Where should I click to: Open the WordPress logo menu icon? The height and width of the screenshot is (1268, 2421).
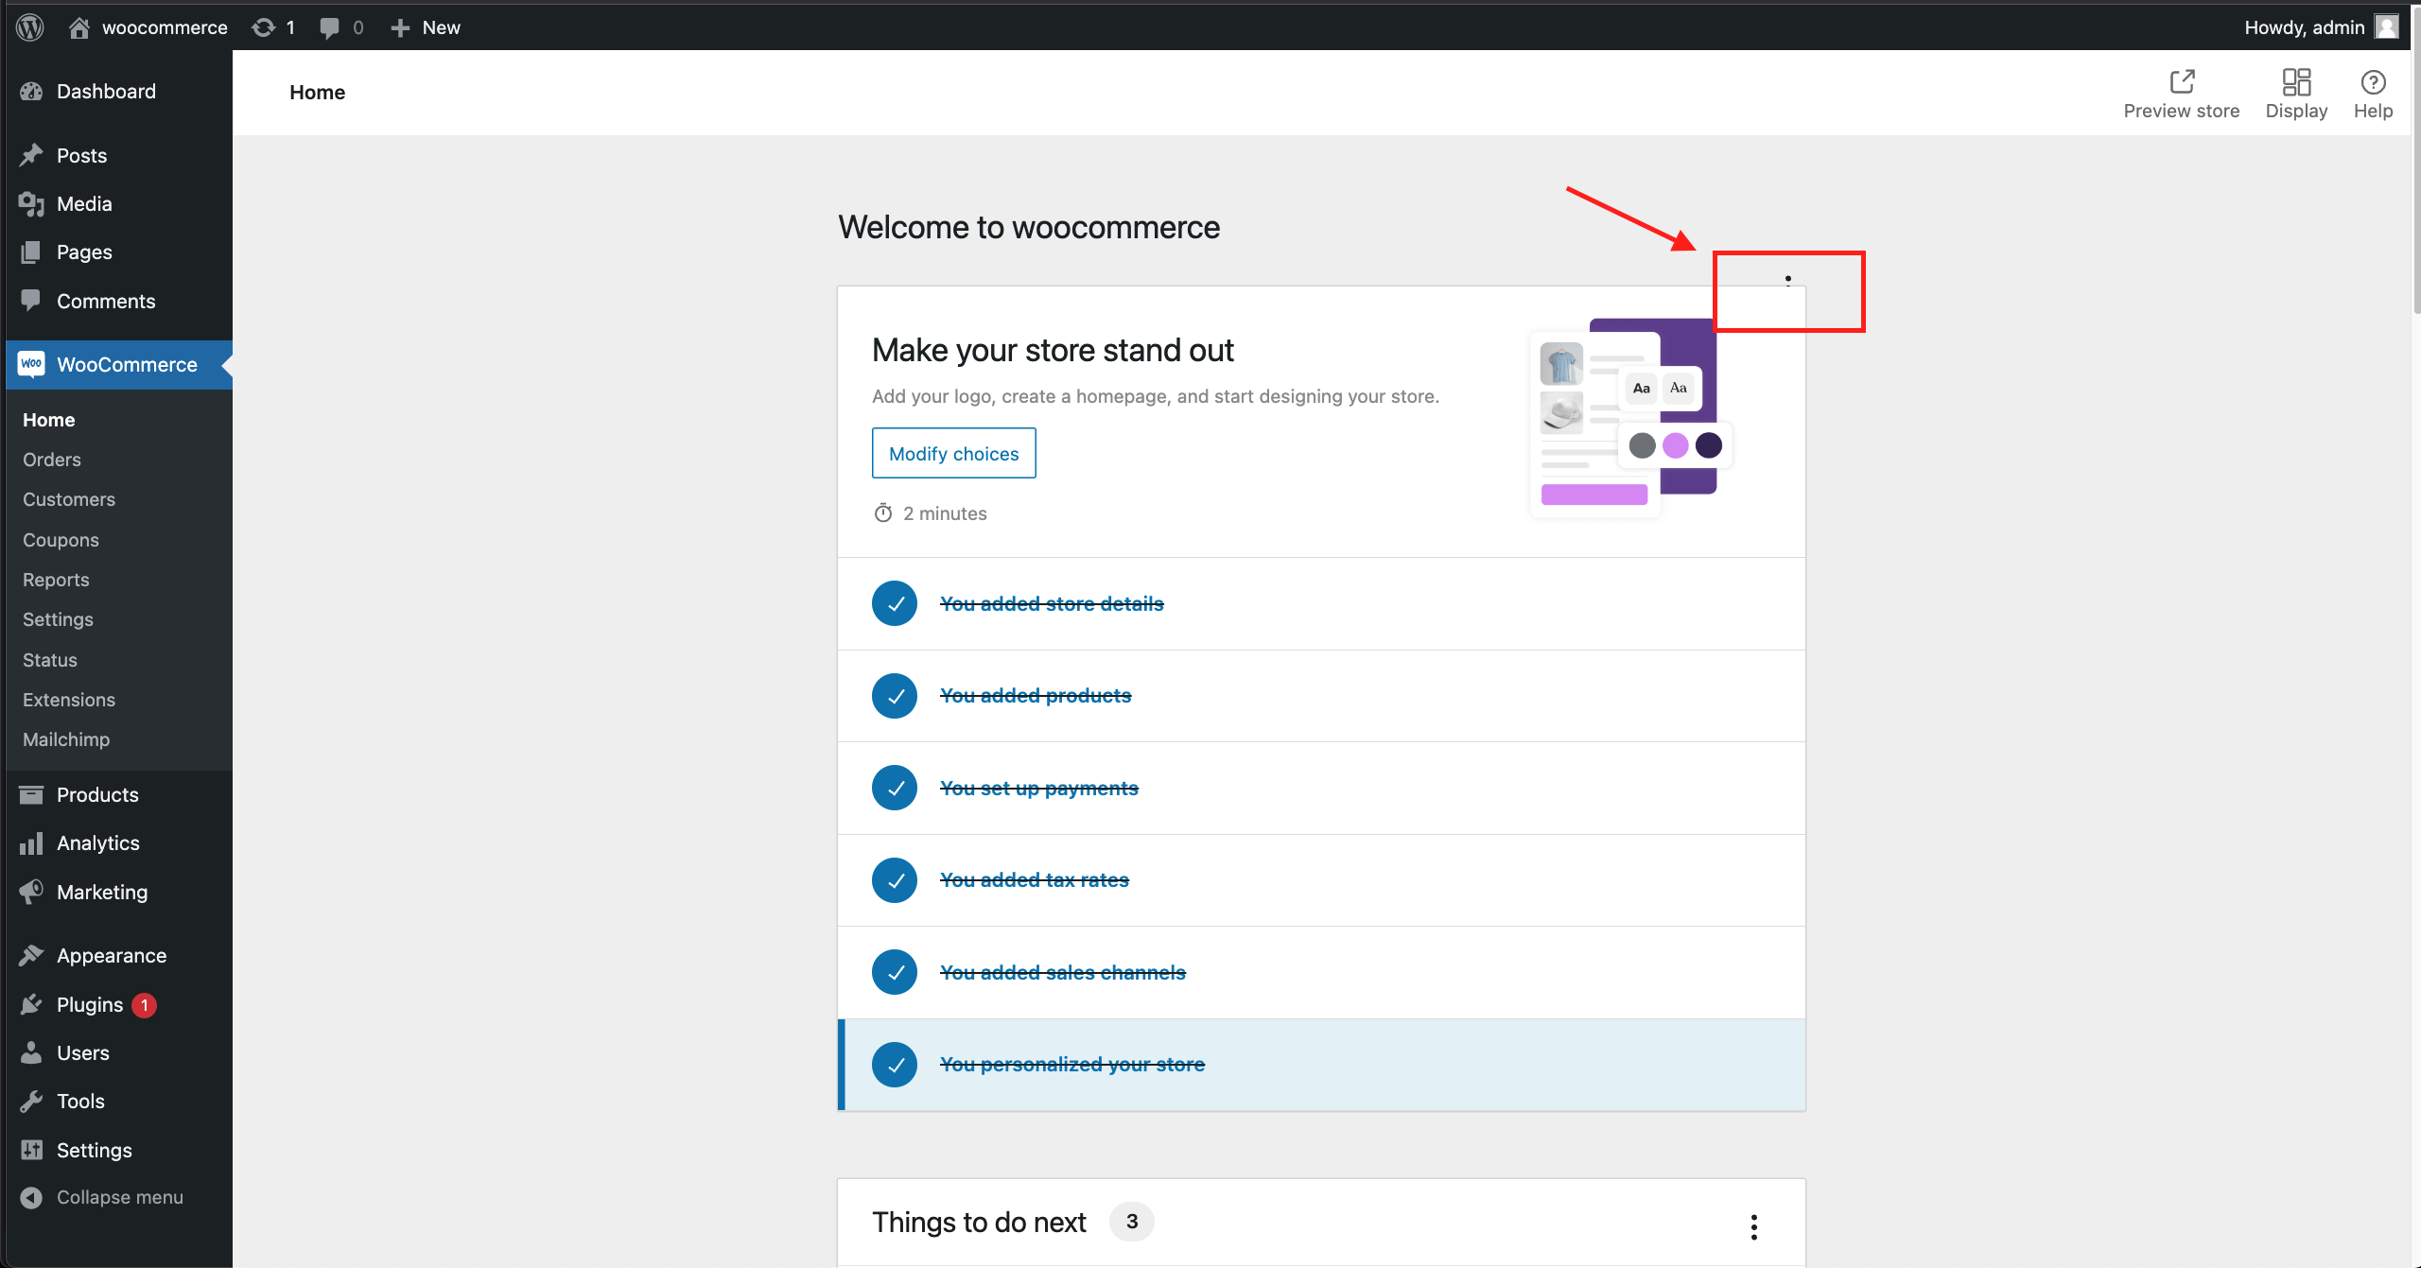(30, 26)
